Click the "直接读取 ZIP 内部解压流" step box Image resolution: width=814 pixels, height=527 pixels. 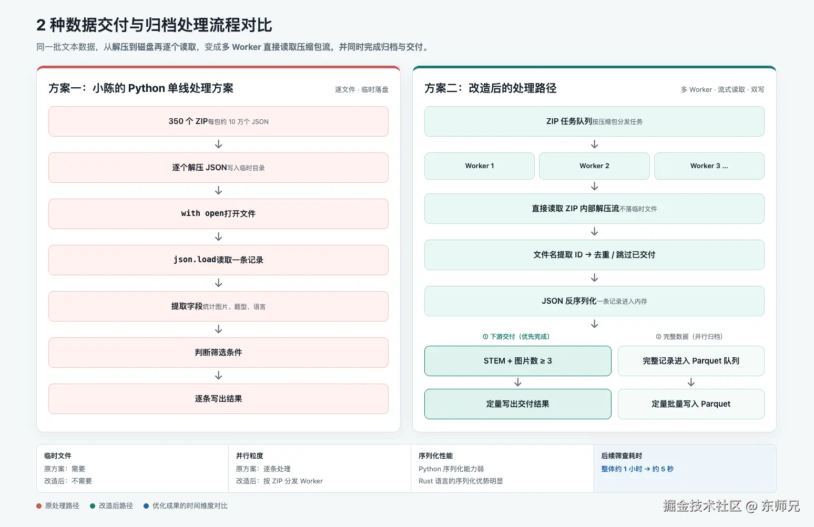pos(594,209)
